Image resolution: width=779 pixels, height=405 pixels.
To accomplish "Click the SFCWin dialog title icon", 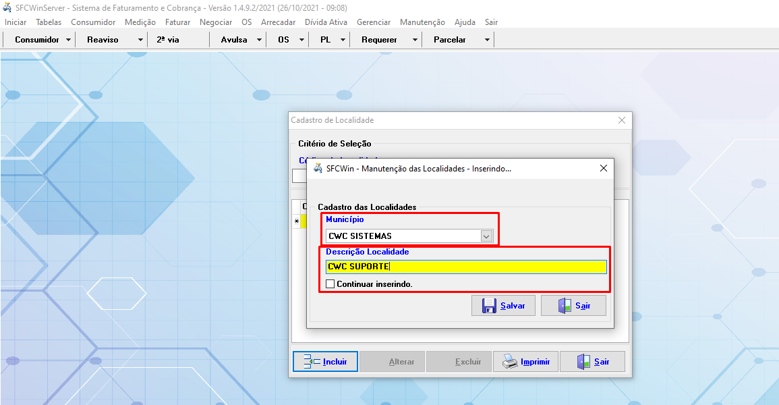I will [x=318, y=168].
